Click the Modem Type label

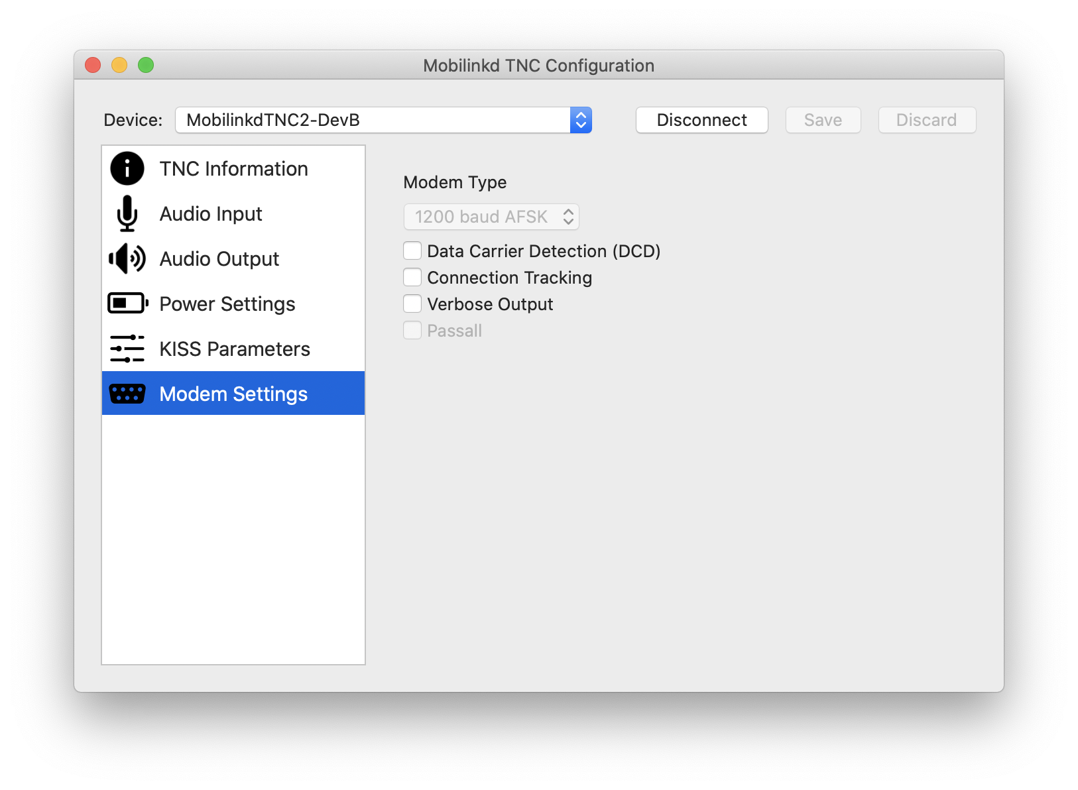coord(455,182)
